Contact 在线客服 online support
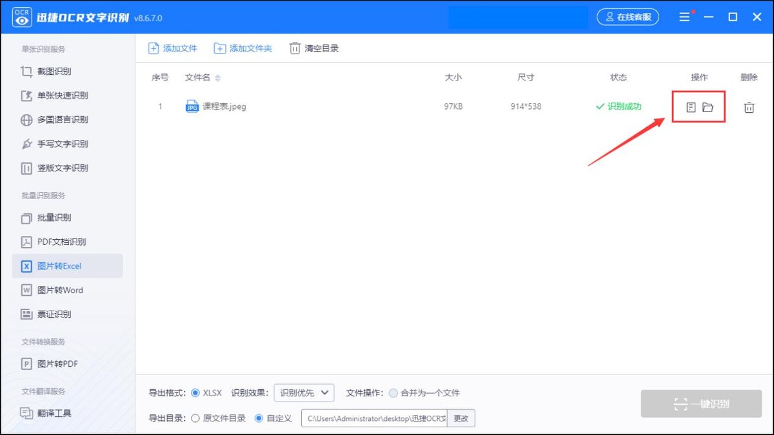This screenshot has width=774, height=435. tap(628, 17)
